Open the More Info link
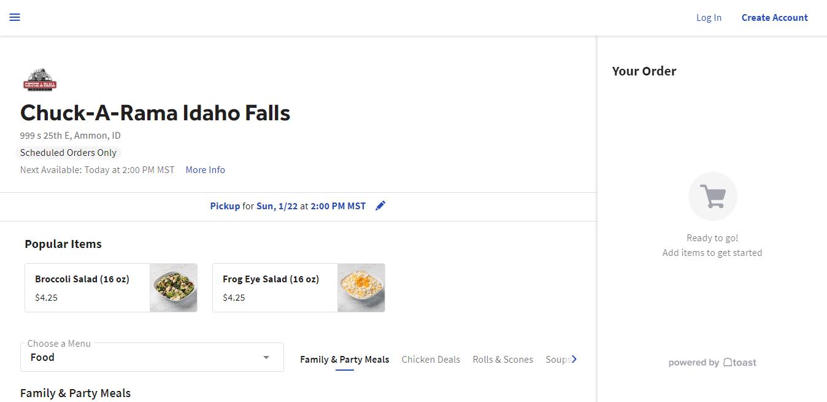827x402 pixels. (x=205, y=170)
